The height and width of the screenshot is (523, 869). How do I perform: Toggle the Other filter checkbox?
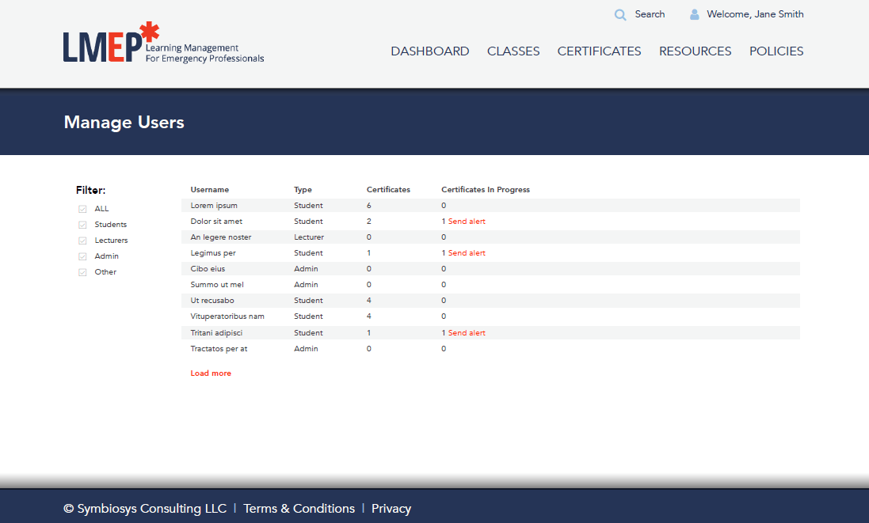pos(82,272)
